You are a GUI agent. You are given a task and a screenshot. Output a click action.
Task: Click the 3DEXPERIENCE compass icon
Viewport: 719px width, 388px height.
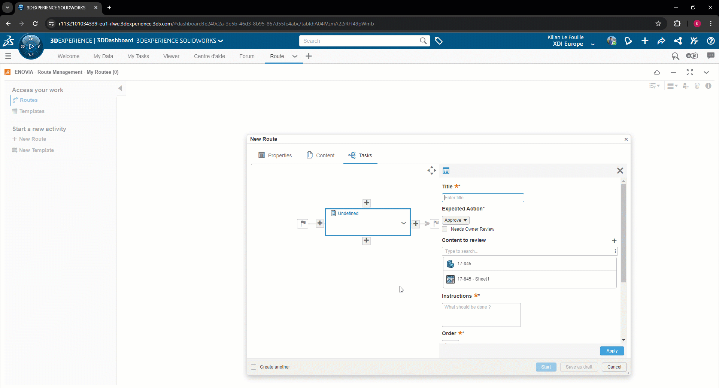pyautogui.click(x=31, y=46)
